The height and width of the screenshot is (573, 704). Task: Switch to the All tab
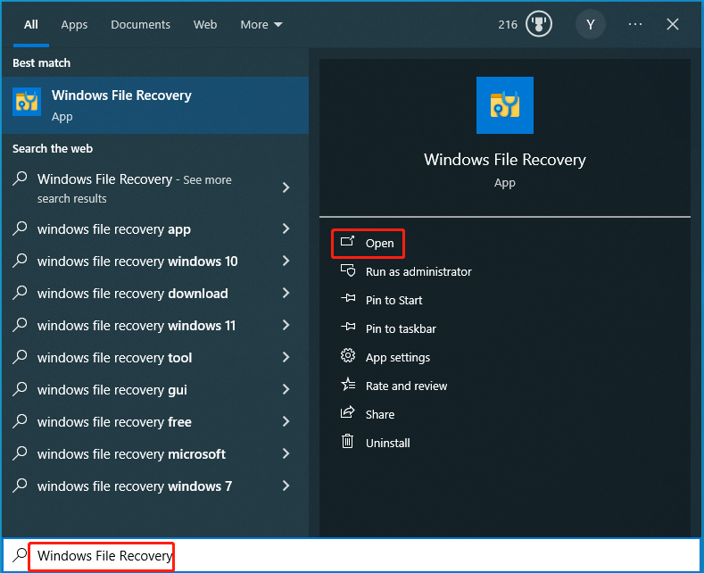point(31,25)
